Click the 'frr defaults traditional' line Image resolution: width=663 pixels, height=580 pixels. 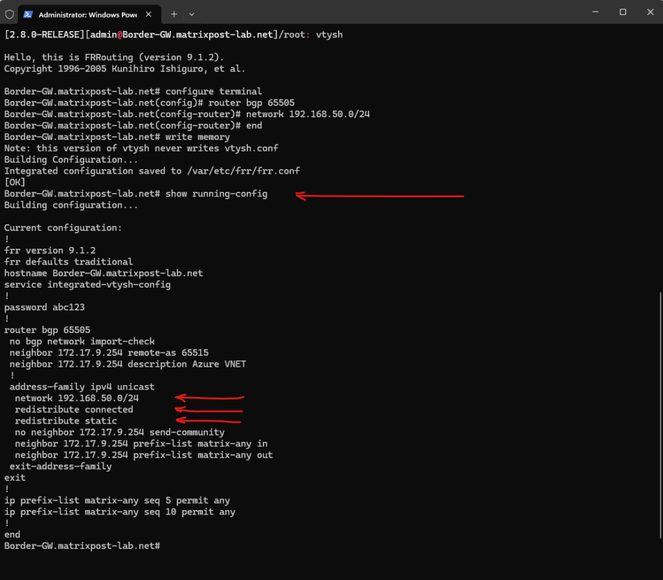pos(69,262)
